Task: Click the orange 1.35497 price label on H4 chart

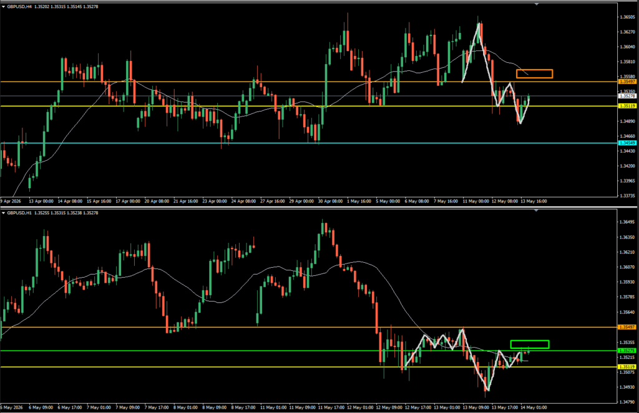Action: [628, 82]
